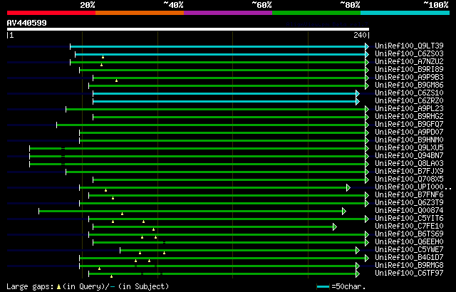
Task: Click the UniRef100_B7FNF6 label
Action: pyautogui.click(x=409, y=194)
